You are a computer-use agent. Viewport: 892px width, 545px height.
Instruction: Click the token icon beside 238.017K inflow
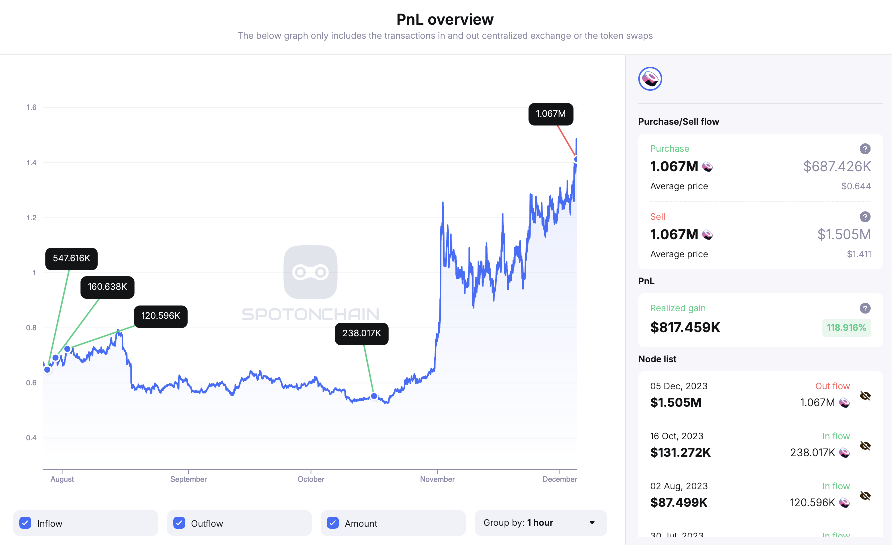pos(844,452)
